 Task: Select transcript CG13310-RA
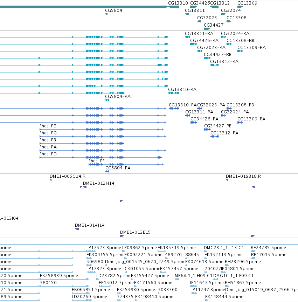[x=182, y=89]
